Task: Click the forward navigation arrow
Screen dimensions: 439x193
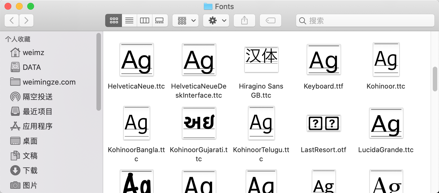Action: click(x=26, y=20)
